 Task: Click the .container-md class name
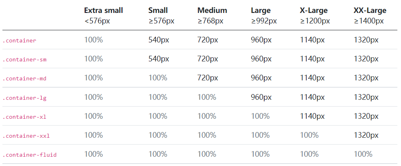tap(24, 78)
